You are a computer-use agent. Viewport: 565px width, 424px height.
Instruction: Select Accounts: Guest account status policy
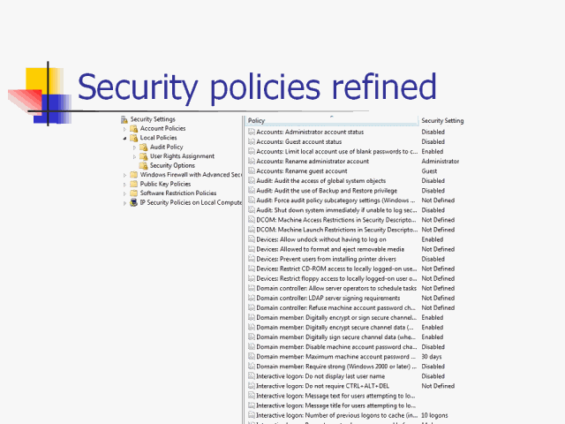pyautogui.click(x=299, y=141)
